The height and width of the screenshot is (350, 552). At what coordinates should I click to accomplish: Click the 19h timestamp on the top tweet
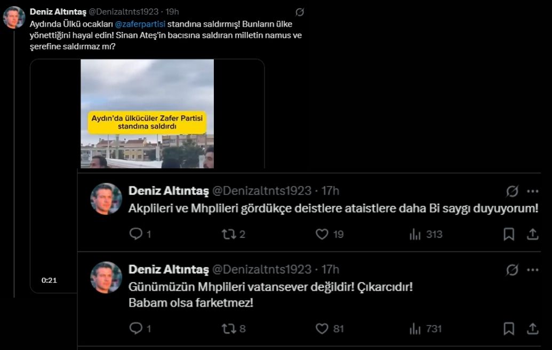pyautogui.click(x=172, y=12)
